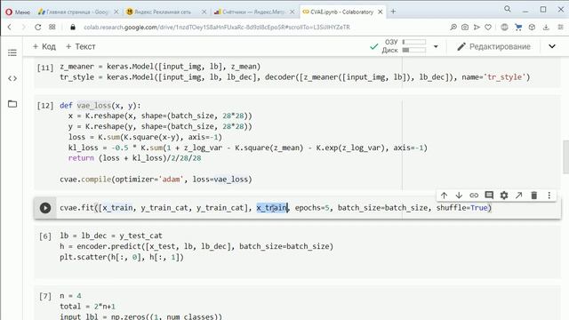
Task: Open easy setup sliders icon
Action: pyautogui.click(x=560, y=27)
